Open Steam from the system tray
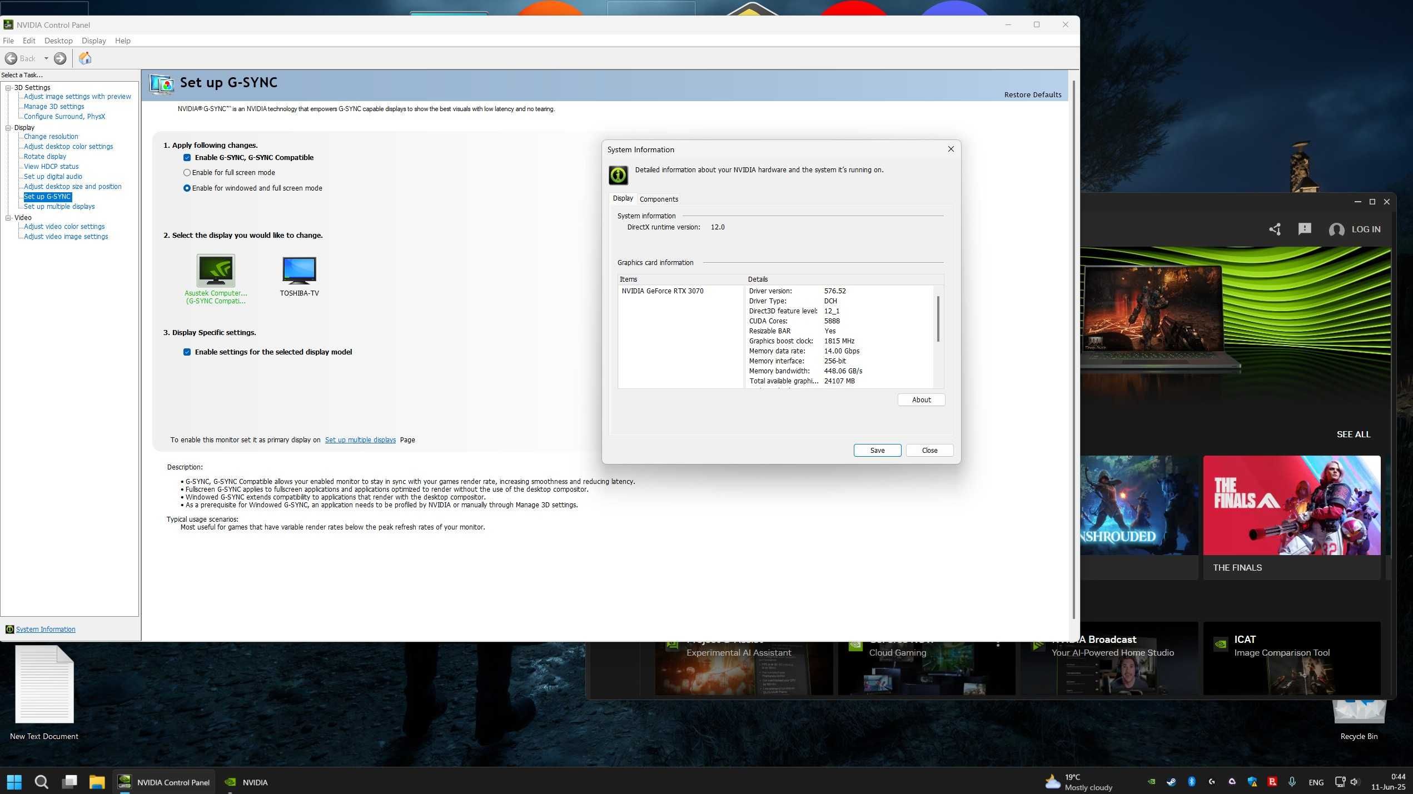 click(x=1171, y=782)
